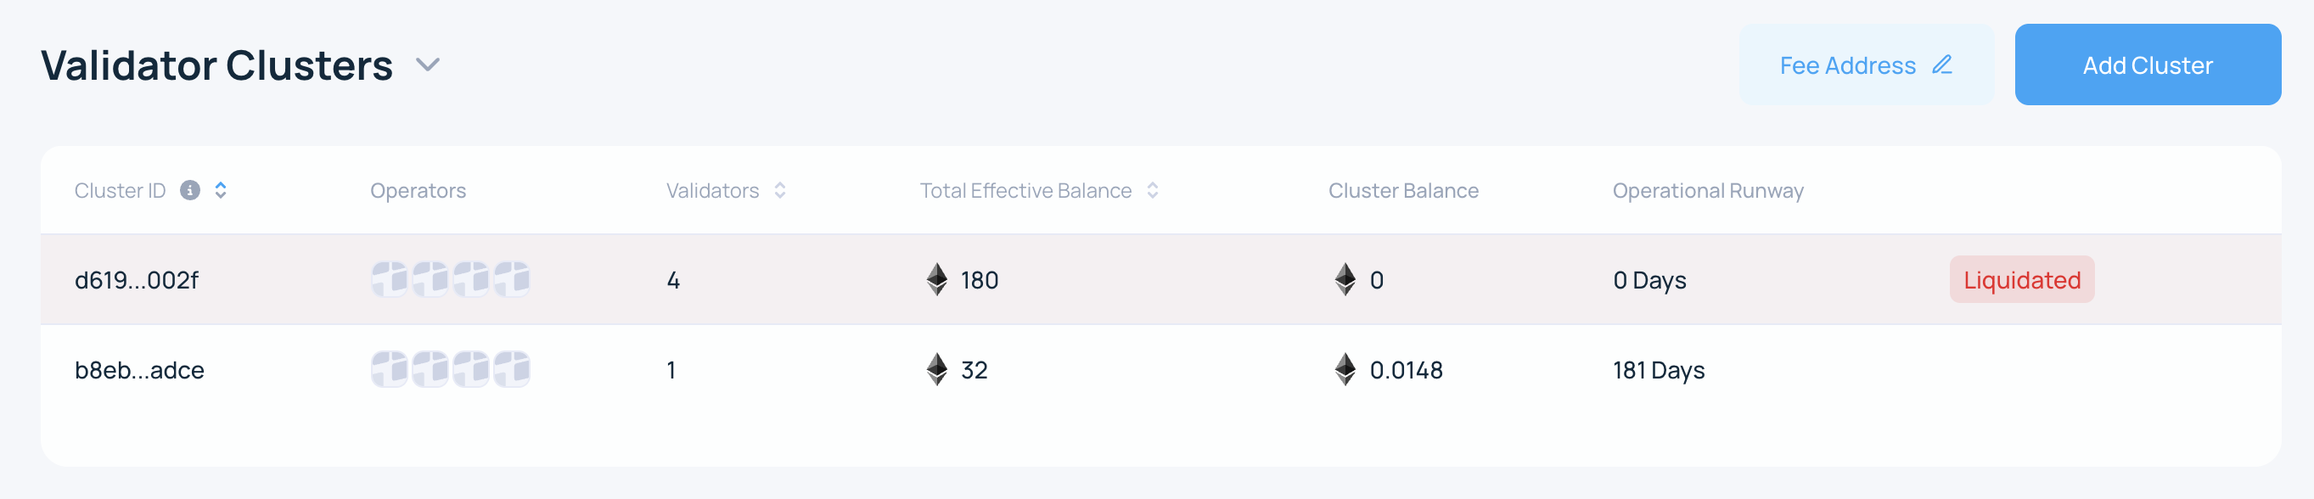
Task: Sort the Validators column
Action: click(x=778, y=190)
